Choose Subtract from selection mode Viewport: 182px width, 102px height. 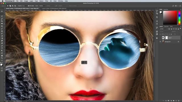point(13,6)
